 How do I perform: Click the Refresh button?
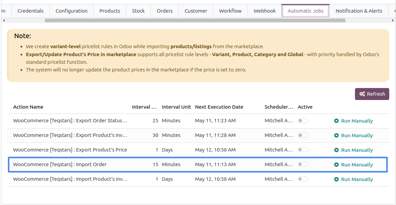372,94
